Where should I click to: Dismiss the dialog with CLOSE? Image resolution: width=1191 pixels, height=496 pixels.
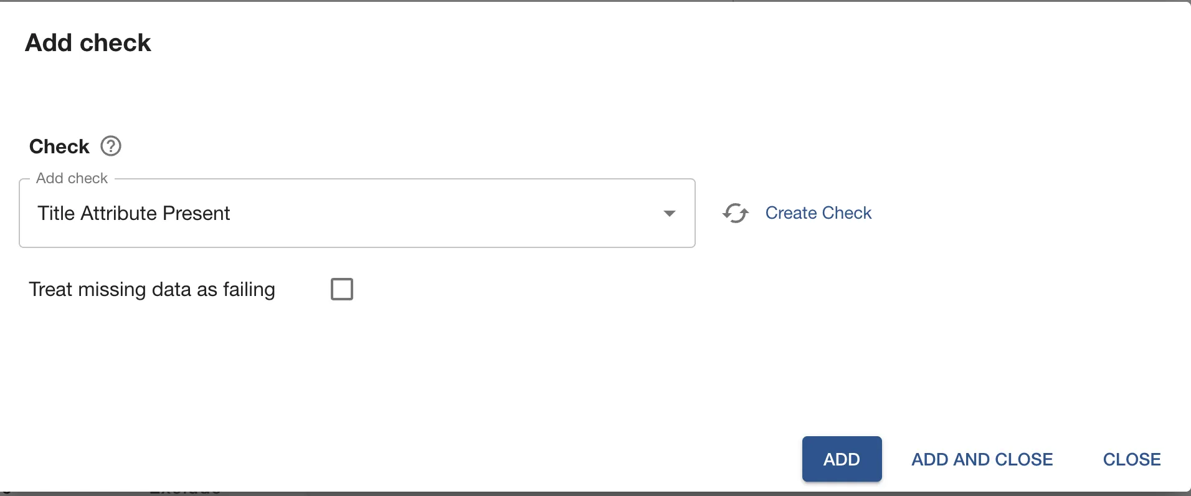pyautogui.click(x=1131, y=459)
